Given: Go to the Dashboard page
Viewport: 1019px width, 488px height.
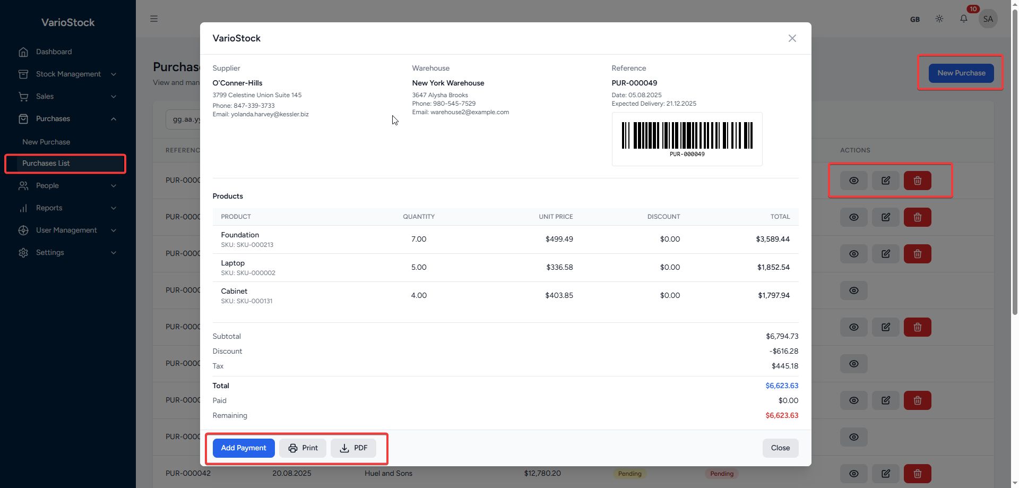Looking at the screenshot, I should 54,52.
